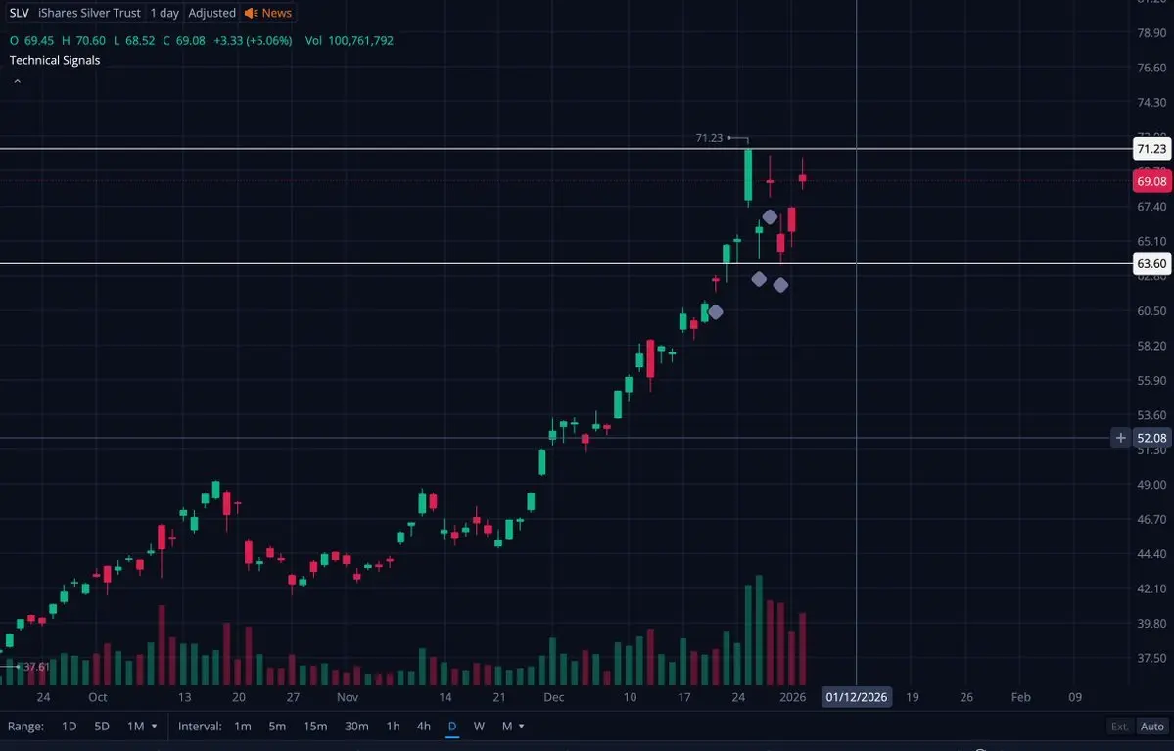1174x751 pixels.
Task: Click the O 69.45 open value
Action: 31,40
